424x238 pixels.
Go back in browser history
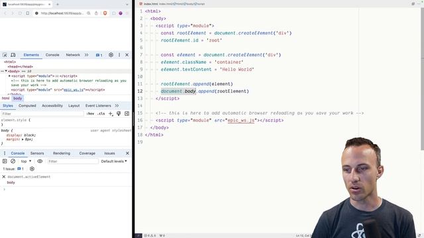tap(5, 13)
